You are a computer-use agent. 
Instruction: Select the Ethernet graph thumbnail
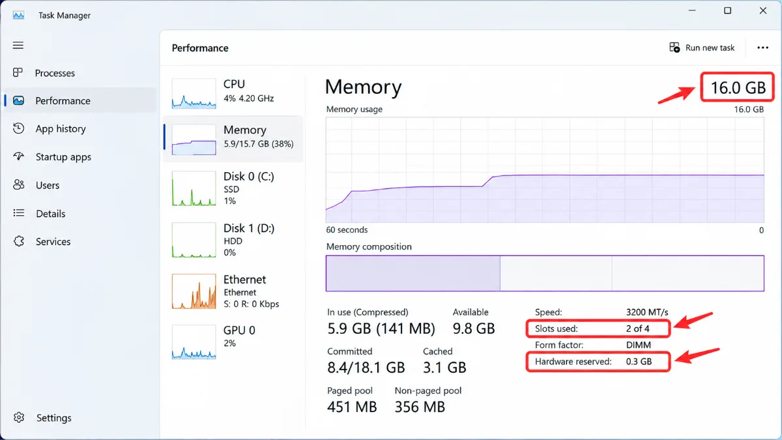(194, 291)
